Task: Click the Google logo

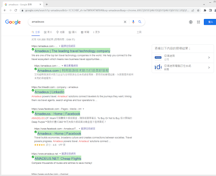Action: pyautogui.click(x=13, y=22)
